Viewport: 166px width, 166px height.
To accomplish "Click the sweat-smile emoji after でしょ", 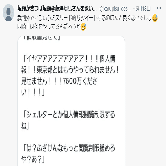I will [x=155, y=18].
